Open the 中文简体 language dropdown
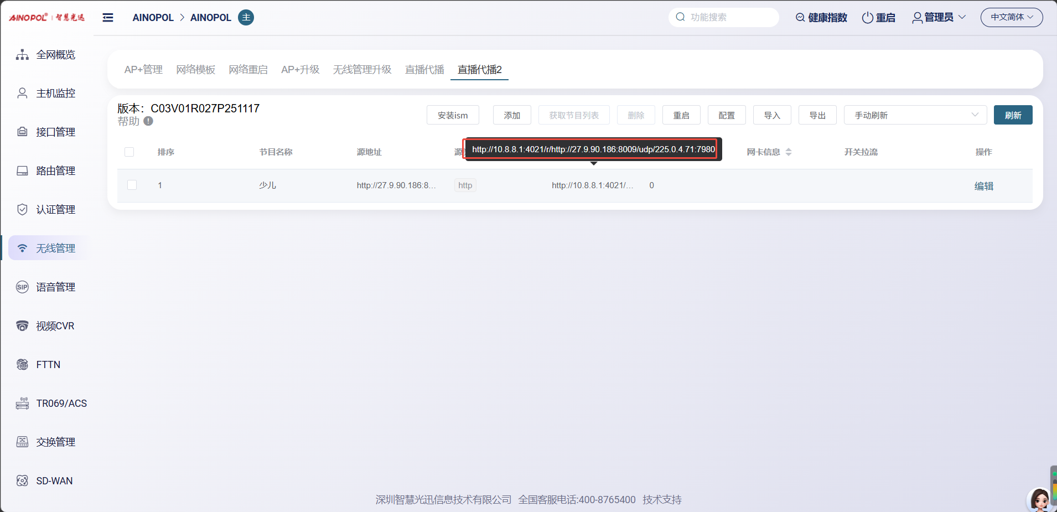 point(1011,18)
